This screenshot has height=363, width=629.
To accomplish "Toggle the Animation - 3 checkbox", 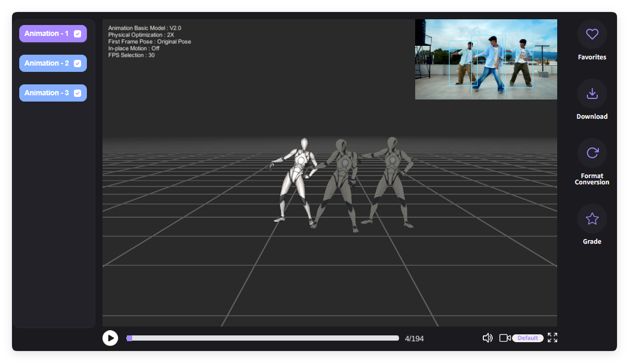I will pyautogui.click(x=78, y=93).
